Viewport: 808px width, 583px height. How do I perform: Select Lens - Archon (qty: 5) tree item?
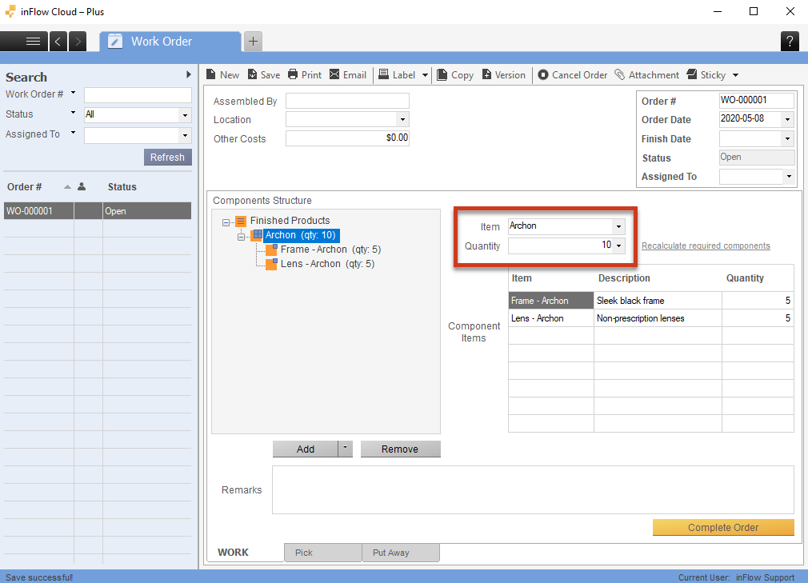coord(327,264)
